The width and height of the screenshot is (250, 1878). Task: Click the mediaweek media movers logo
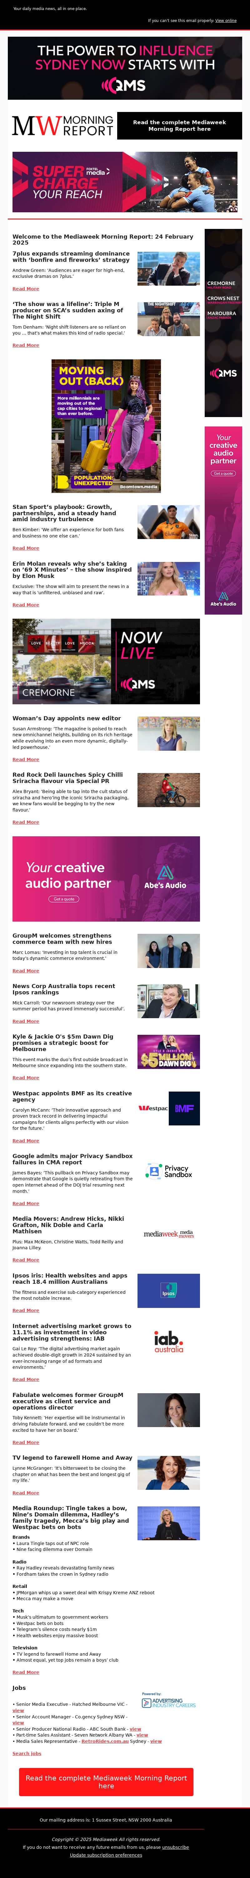[x=169, y=1234]
